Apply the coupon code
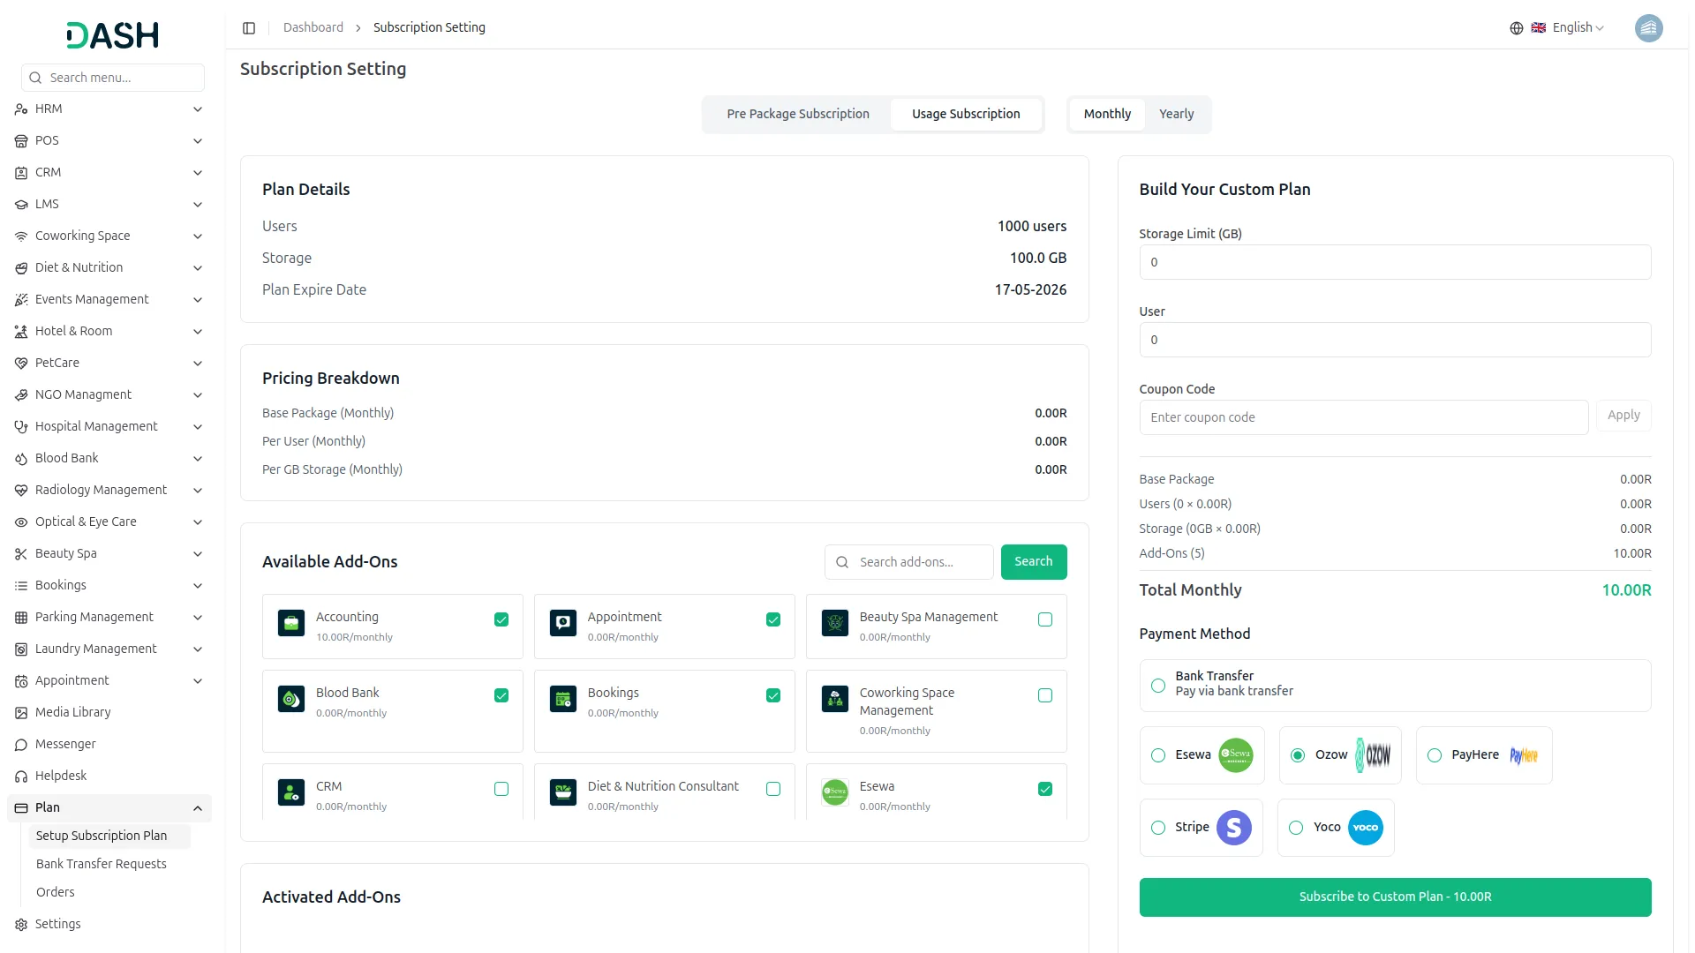1695x953 pixels. (1623, 416)
